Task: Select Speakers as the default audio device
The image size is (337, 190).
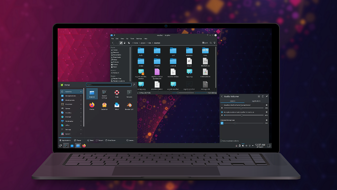Action: 222,105
